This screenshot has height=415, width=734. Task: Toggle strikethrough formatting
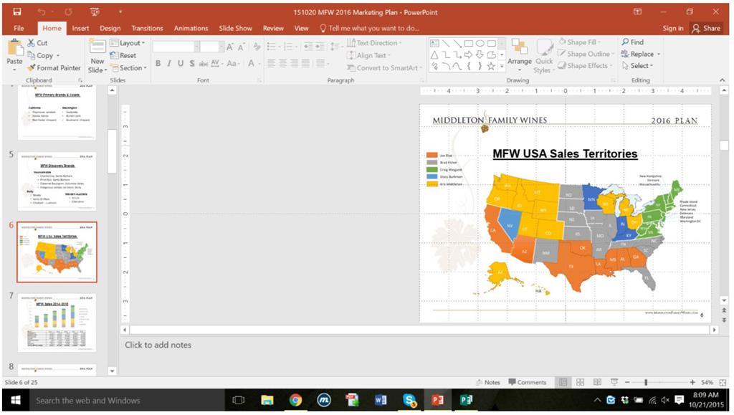[204, 63]
